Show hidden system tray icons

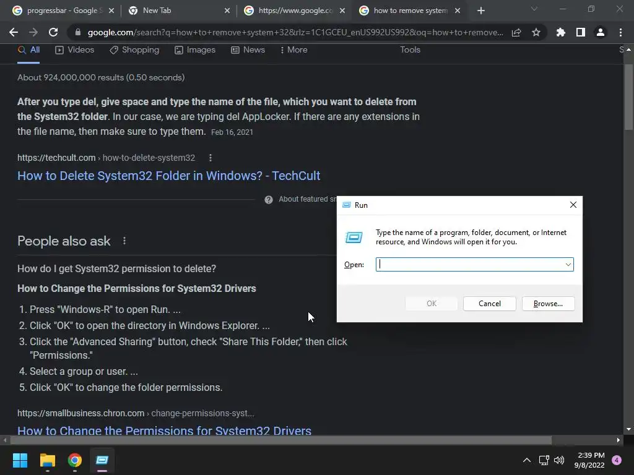[527, 460]
